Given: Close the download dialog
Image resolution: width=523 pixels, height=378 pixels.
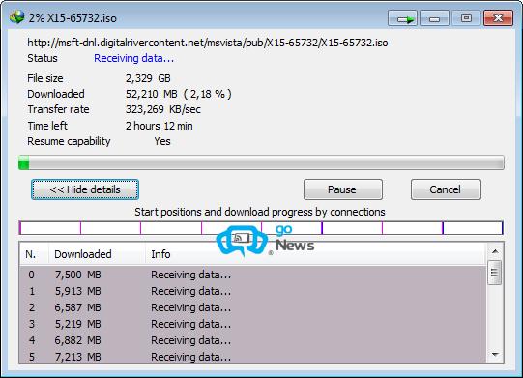Looking at the screenshot, I should point(498,18).
